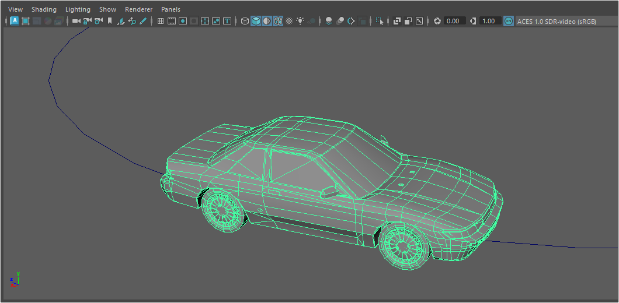The image size is (619, 303).
Task: Open ACES 1.0 SDR-video view transform dropdown
Action: (556, 21)
